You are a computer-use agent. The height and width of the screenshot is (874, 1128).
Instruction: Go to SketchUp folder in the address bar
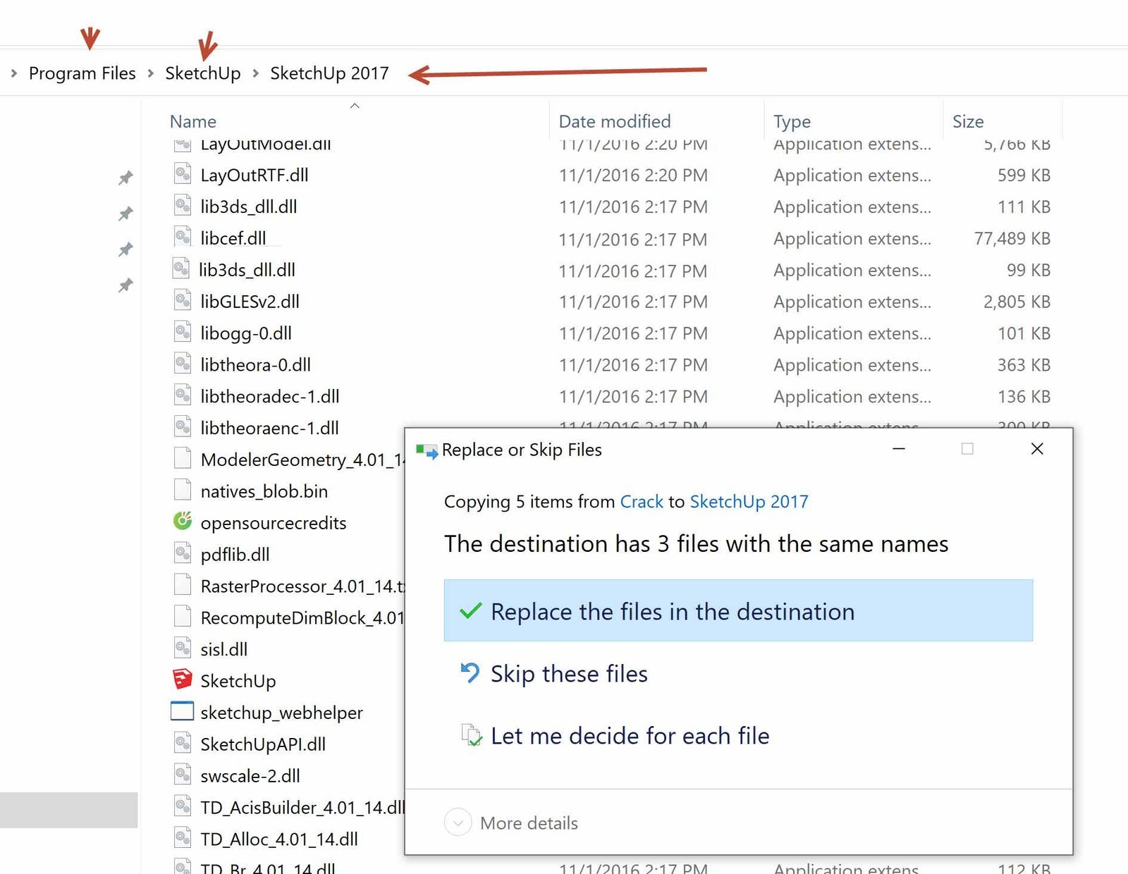(203, 73)
